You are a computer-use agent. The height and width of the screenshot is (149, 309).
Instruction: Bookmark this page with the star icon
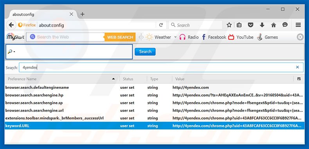click(229, 25)
